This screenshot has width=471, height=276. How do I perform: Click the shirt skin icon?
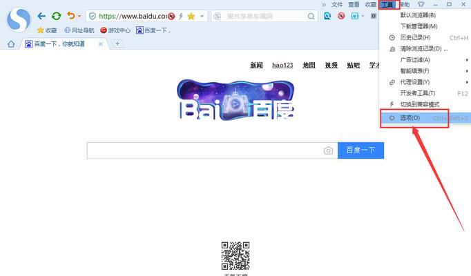point(421,4)
